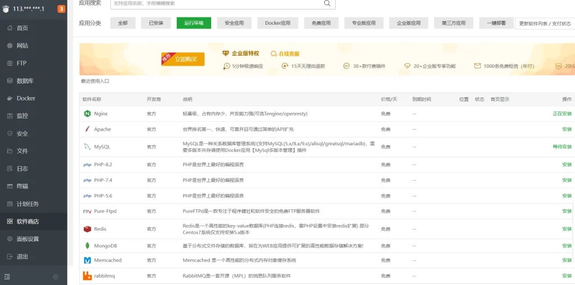Select the Docker应用 category tab
The image size is (575, 285).
[277, 22]
